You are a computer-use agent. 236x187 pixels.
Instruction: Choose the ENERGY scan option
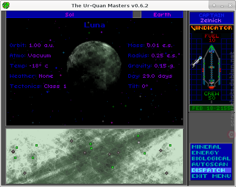tap(205, 153)
